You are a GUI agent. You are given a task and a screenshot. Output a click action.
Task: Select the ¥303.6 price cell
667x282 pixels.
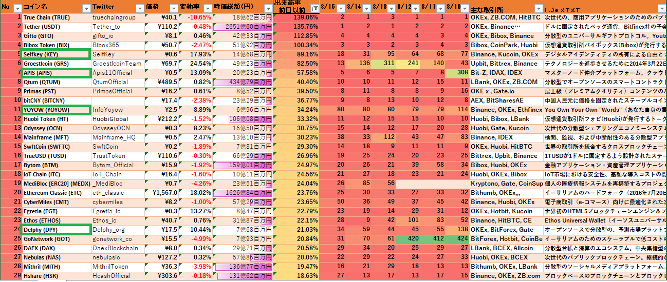click(x=161, y=276)
